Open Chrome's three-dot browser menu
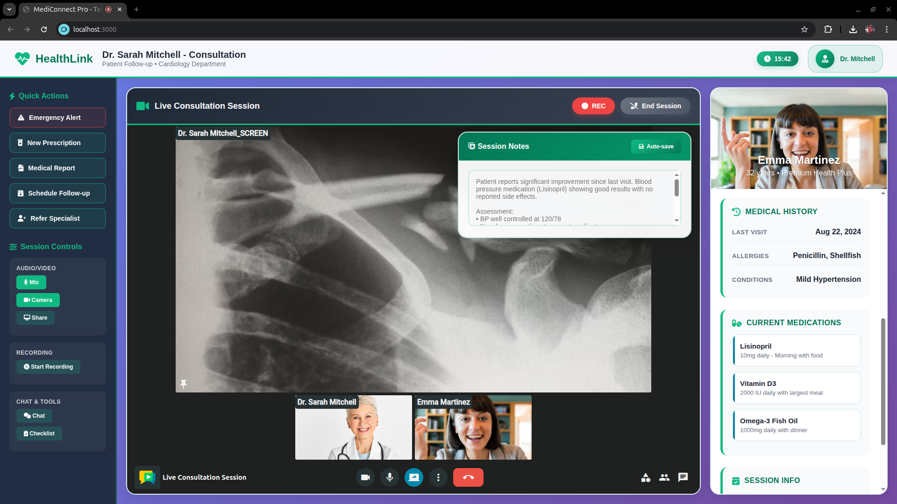 [886, 29]
